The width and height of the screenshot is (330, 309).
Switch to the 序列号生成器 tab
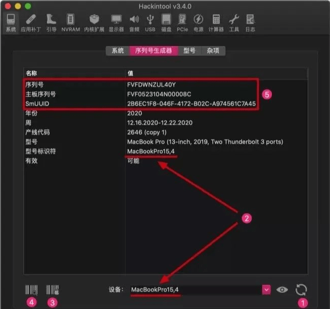click(x=154, y=50)
